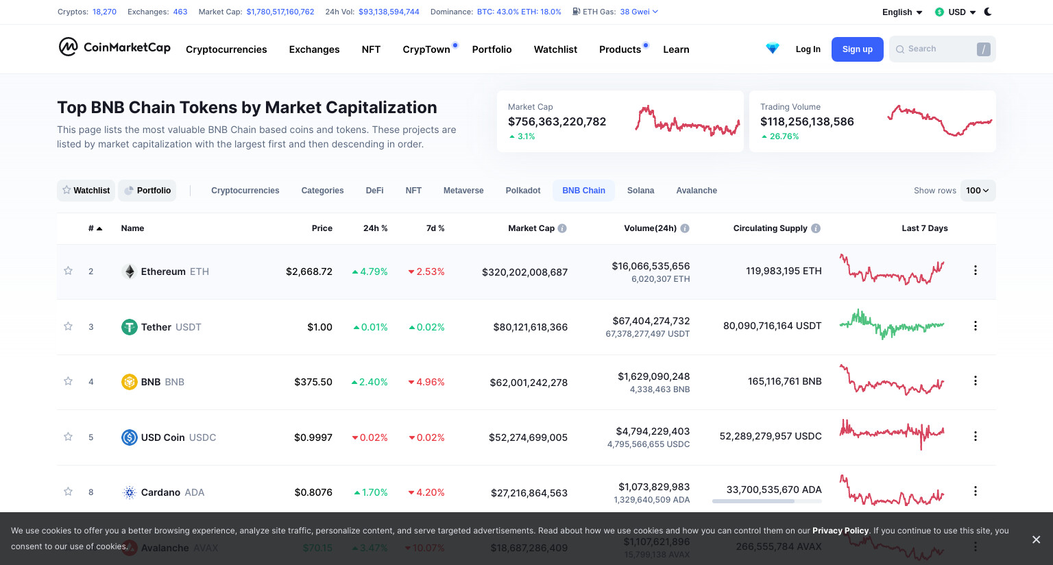Click Volume(24h) info icon
The width and height of the screenshot is (1053, 565).
click(x=685, y=228)
